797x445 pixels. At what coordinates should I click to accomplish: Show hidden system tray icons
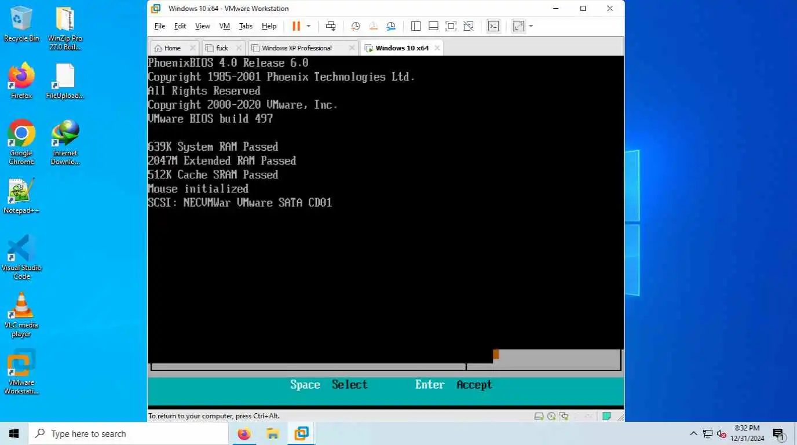click(693, 433)
